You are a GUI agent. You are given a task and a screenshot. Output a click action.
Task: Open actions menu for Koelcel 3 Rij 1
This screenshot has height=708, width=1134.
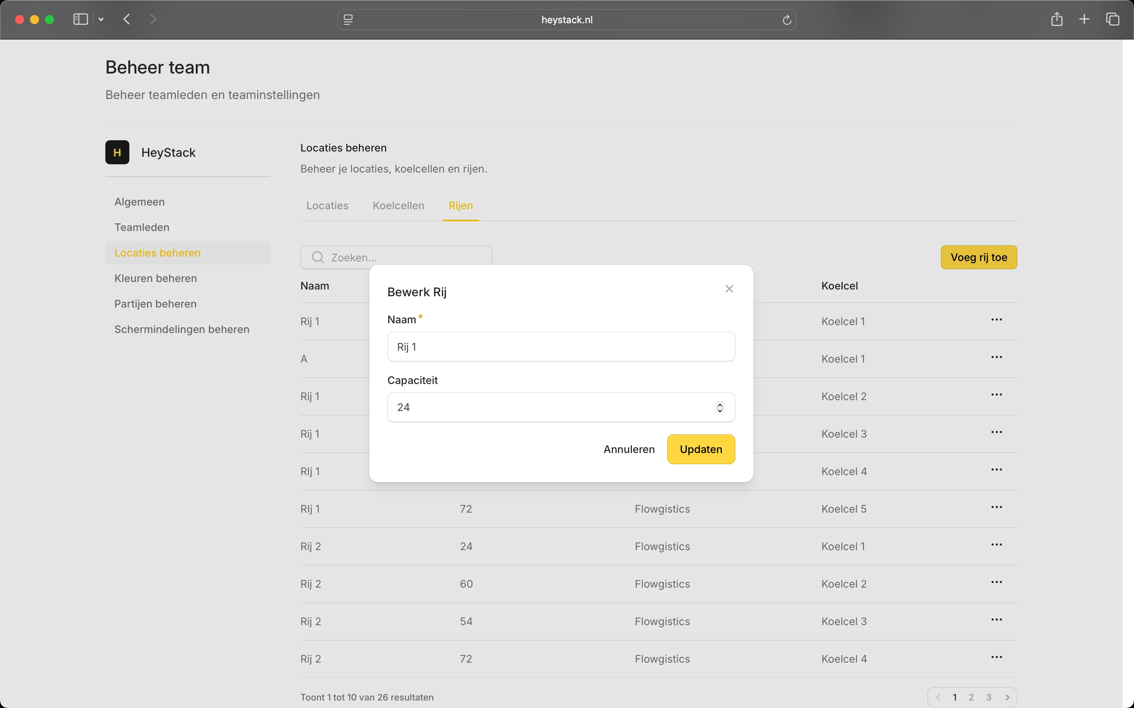pos(996,432)
